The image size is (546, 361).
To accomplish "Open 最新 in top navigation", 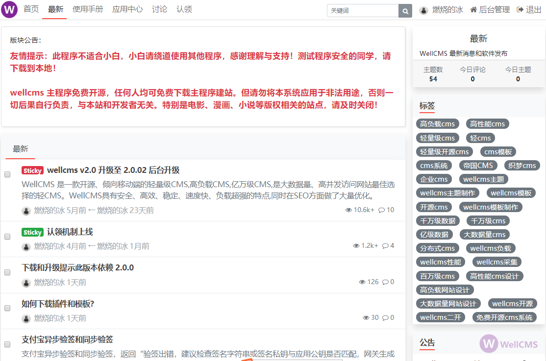I will coord(56,9).
